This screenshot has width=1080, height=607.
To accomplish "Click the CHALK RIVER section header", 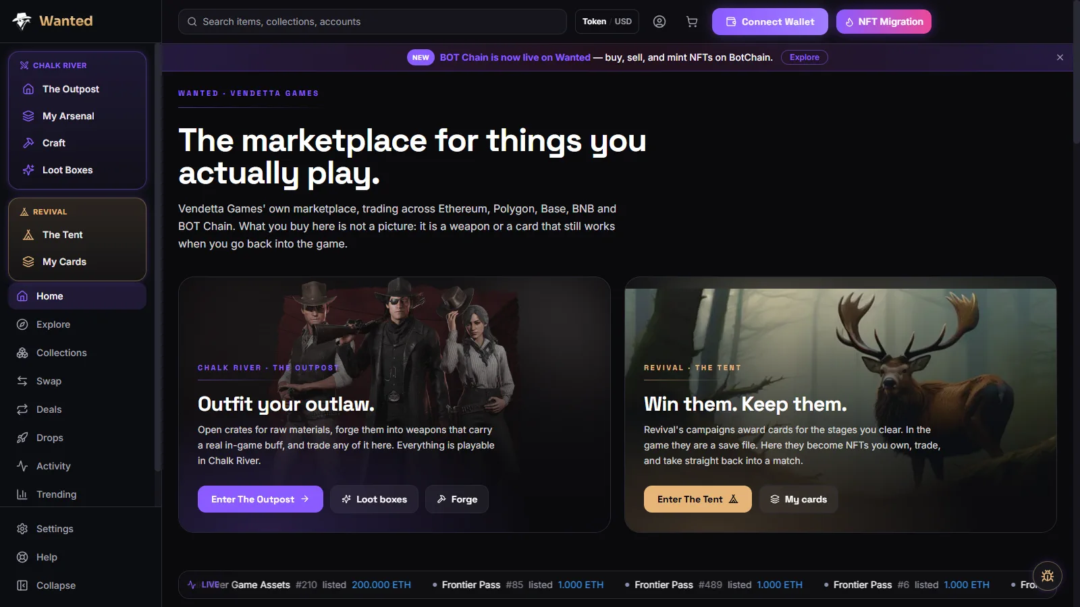I will [x=53, y=65].
